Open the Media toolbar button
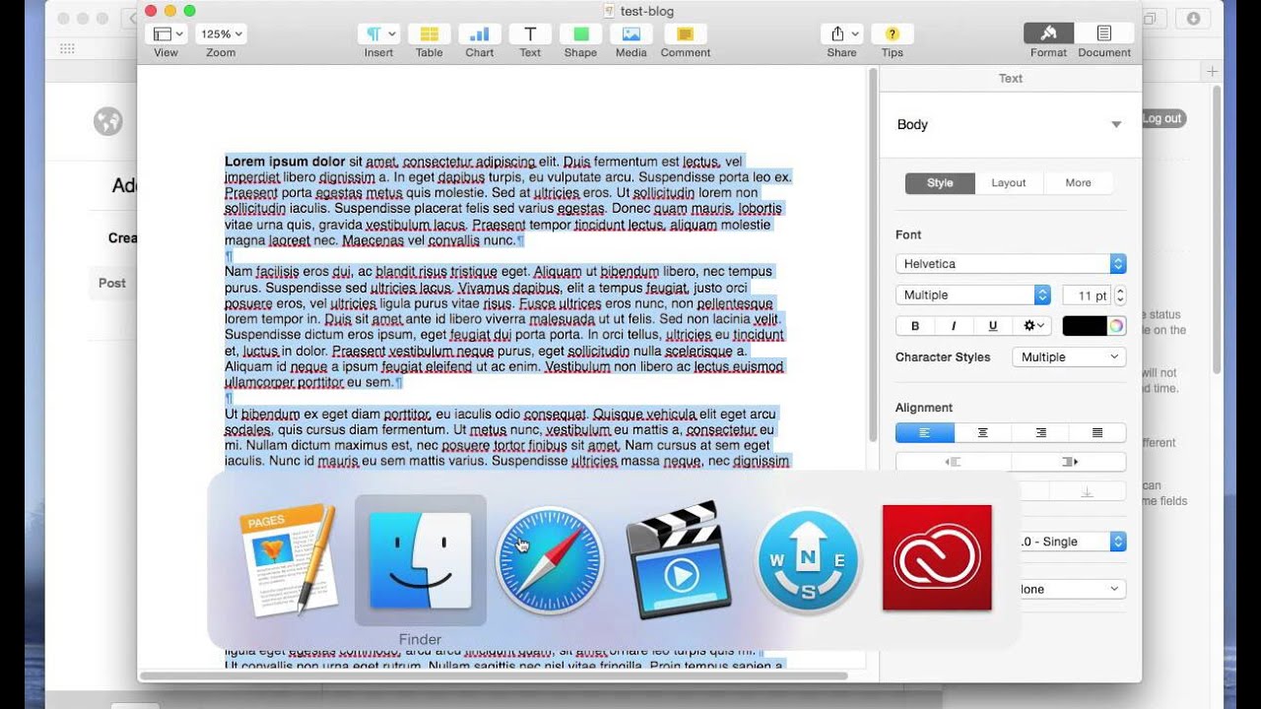This screenshot has height=709, width=1261. (631, 34)
